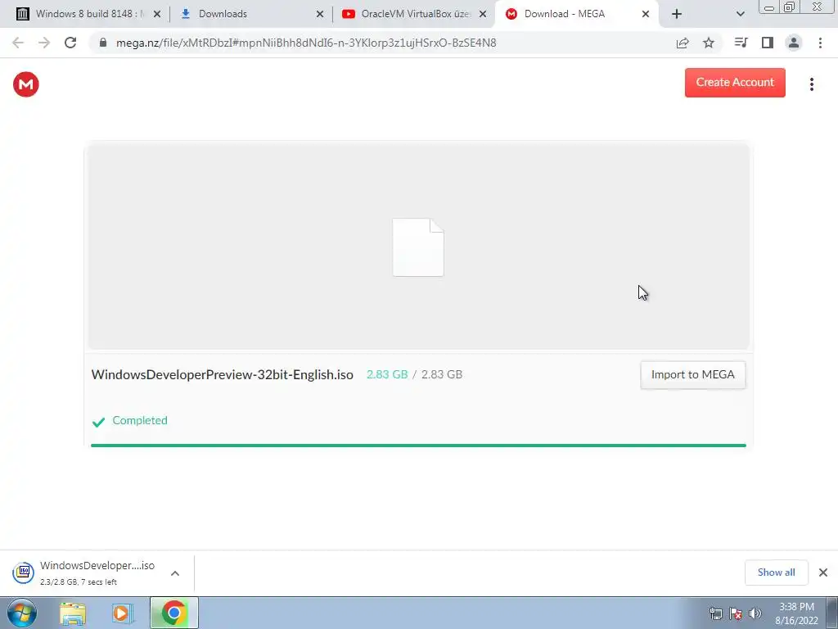Click the volume speaker tray icon
The image size is (838, 629).
755,613
